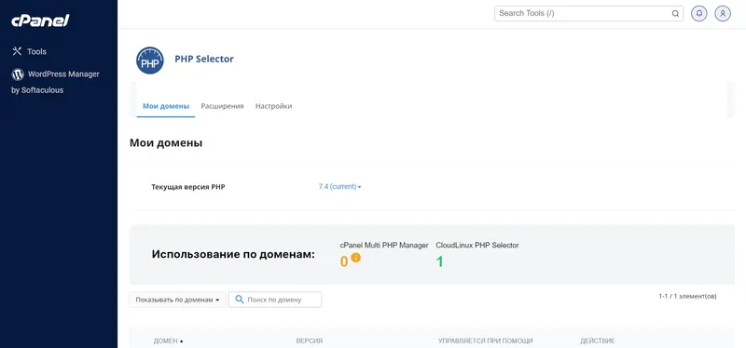Click the cPanel logo
Image resolution: width=746 pixels, height=348 pixels.
40,20
